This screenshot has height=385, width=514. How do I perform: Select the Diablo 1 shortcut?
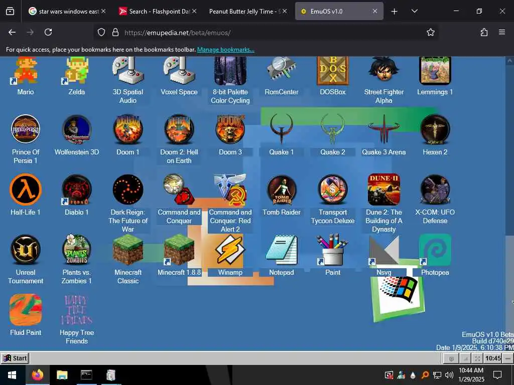click(77, 189)
